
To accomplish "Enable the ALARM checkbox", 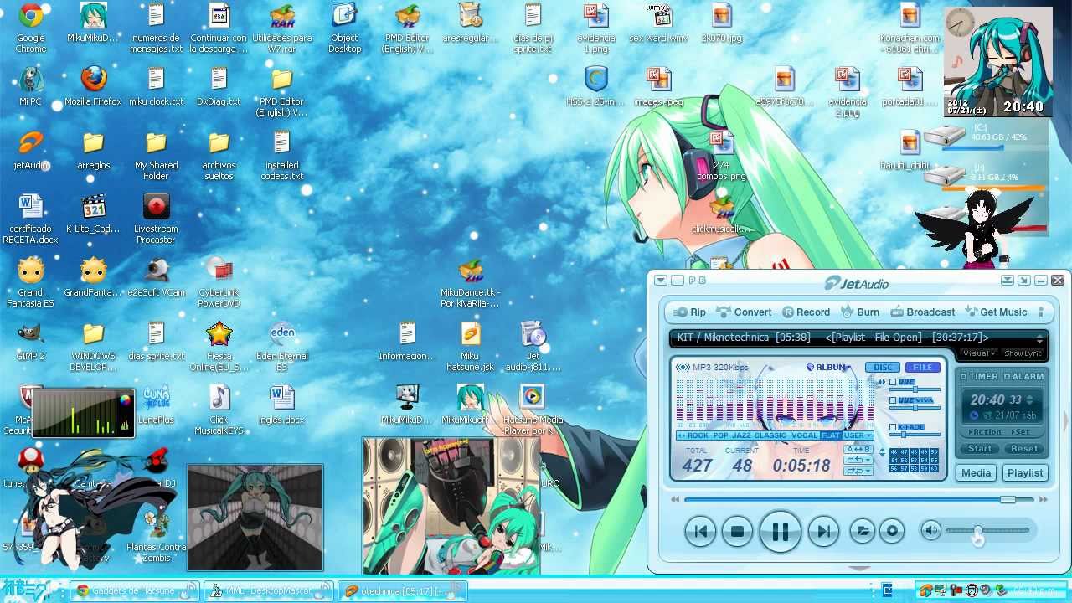I will 1008,376.
